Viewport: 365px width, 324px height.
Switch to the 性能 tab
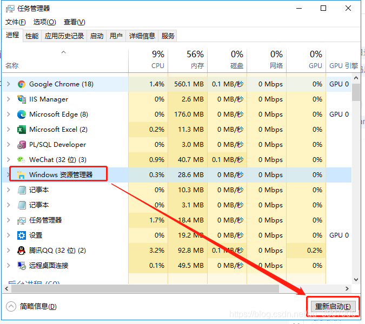pos(32,36)
